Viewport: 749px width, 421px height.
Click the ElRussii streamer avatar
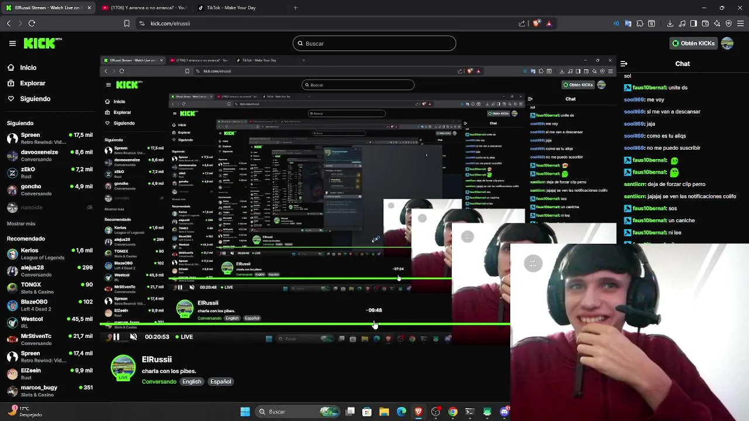click(123, 368)
